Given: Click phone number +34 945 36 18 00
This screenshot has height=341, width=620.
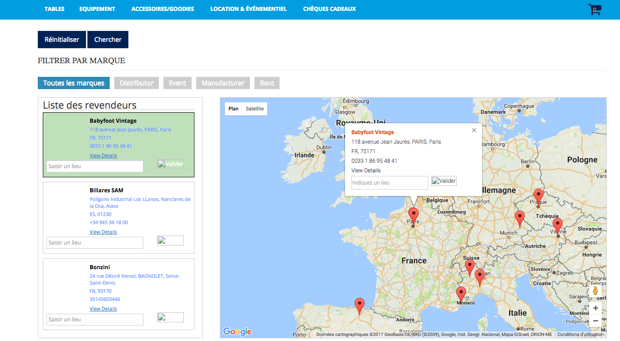Looking at the screenshot, I should pyautogui.click(x=109, y=223).
